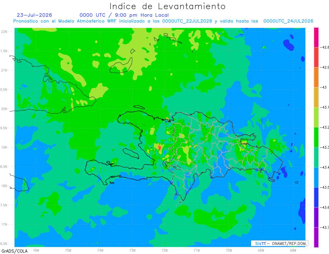The width and height of the screenshot is (329, 254).
Task: Click the "-43.7" colorbar value
Action: [324, 227]
